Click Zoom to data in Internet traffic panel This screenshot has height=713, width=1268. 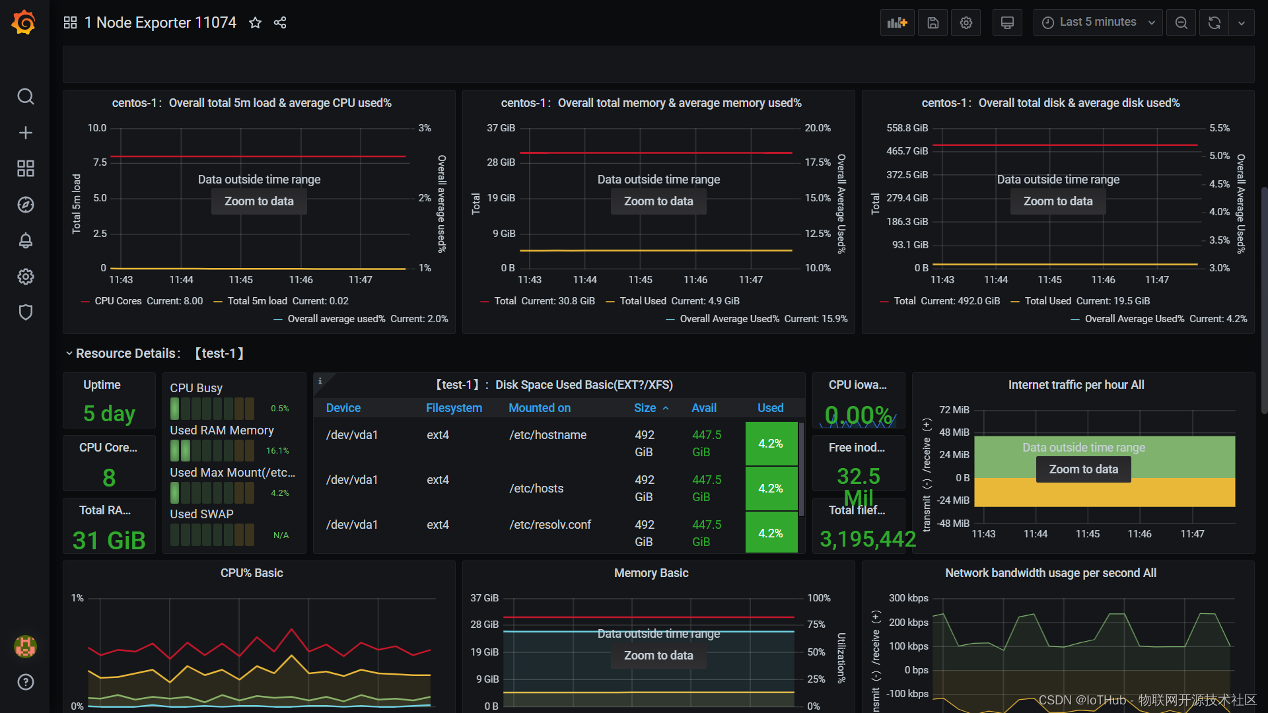pos(1083,469)
